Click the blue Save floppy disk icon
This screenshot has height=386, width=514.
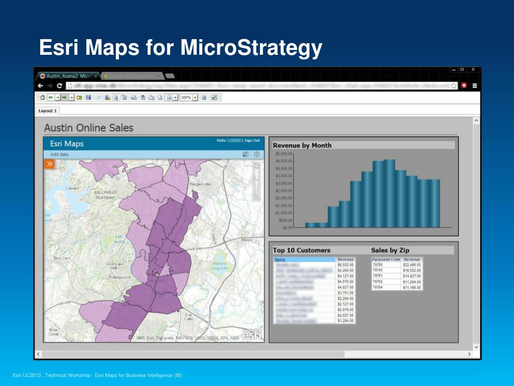tap(88, 98)
